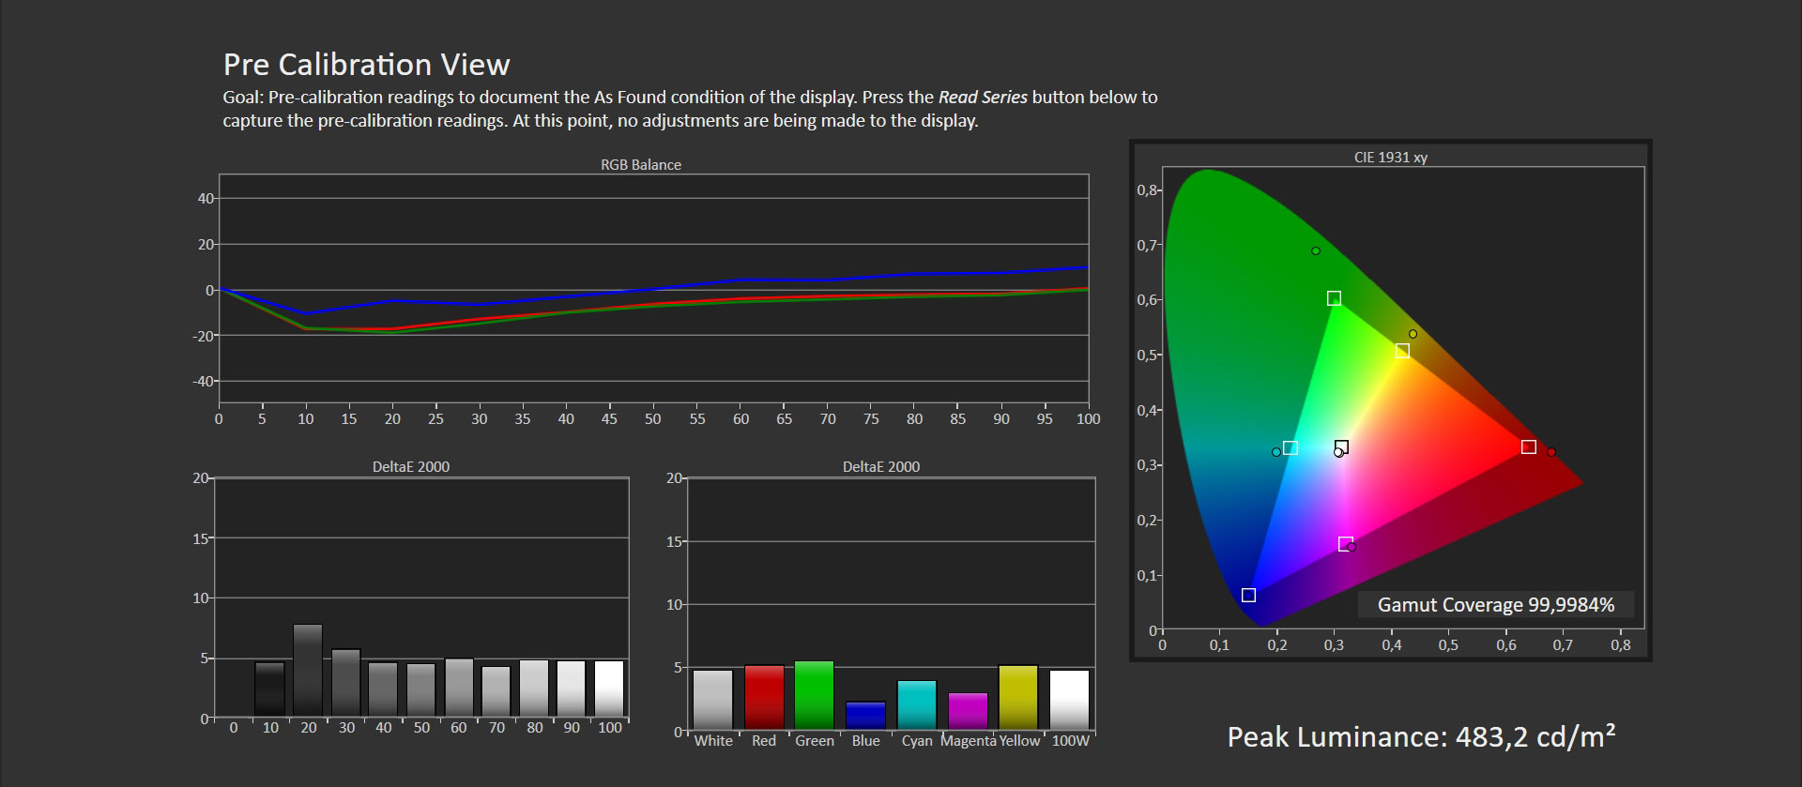The image size is (1802, 787).
Task: Click the Red bar in color DeltaE chart
Action: (x=764, y=698)
